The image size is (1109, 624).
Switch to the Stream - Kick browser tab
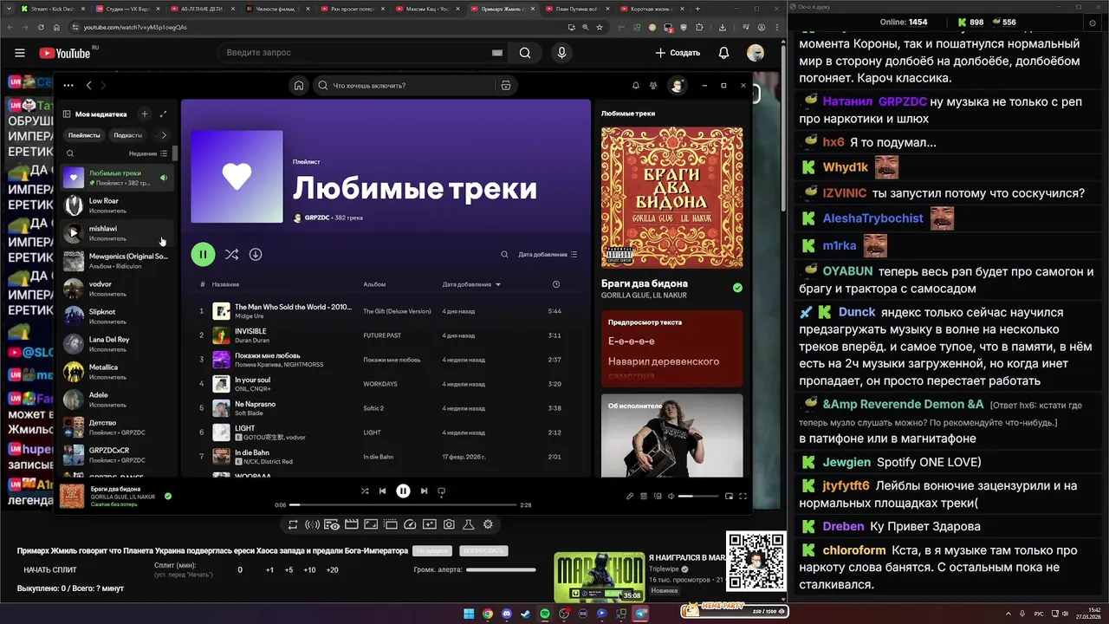click(51, 9)
